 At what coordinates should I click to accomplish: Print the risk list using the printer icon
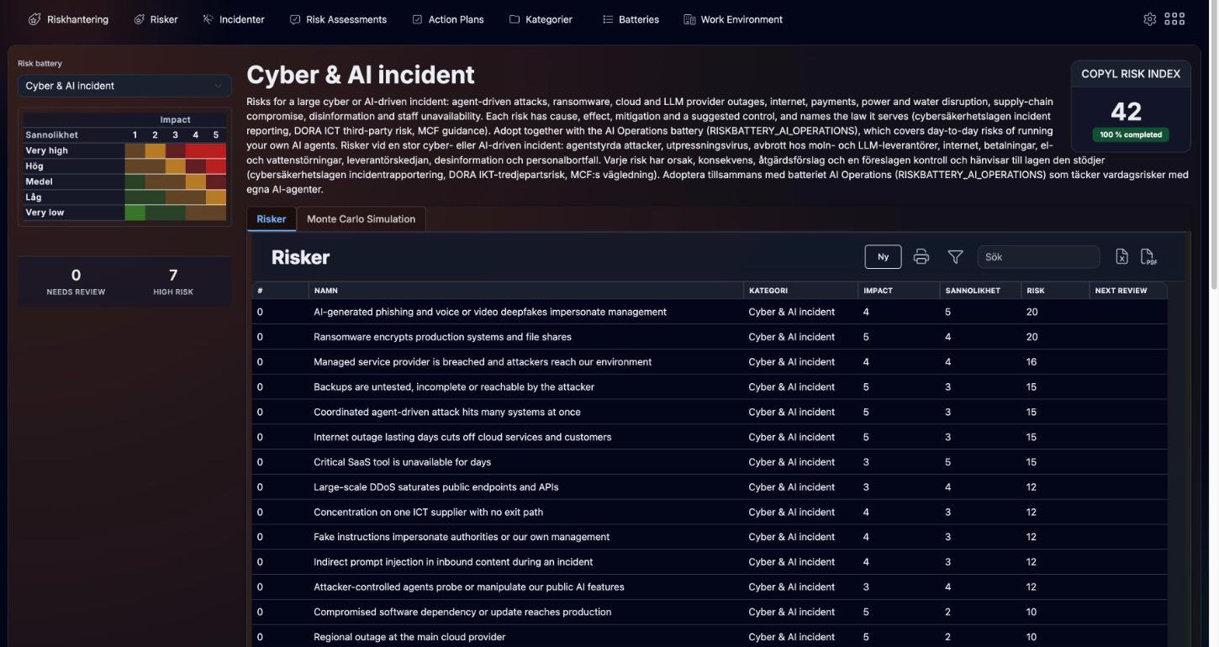[x=921, y=257]
